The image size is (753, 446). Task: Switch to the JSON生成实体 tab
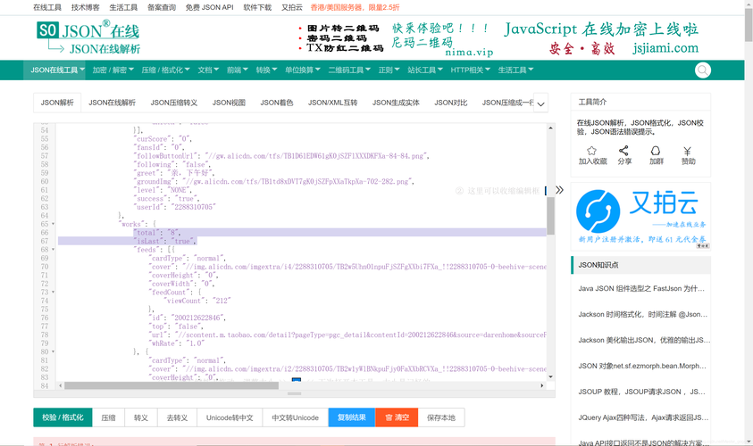[396, 103]
